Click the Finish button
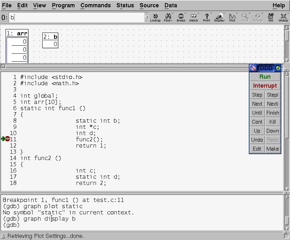This screenshot has height=240, width=290. tap(273, 113)
